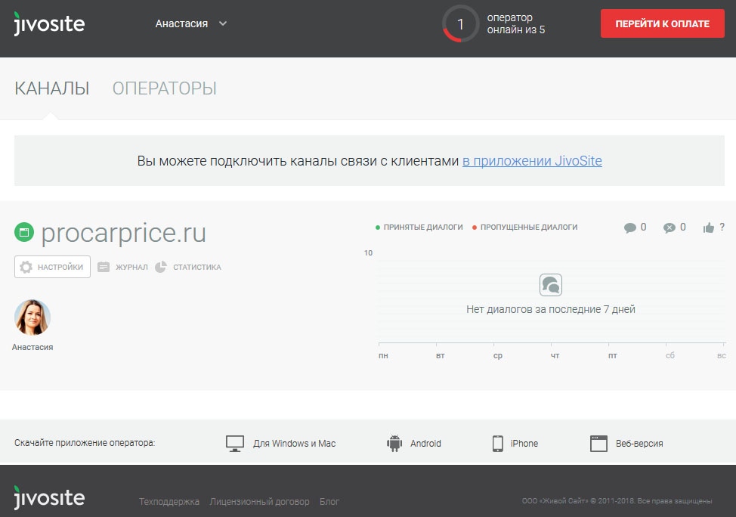Click Анастасия's operator avatar
The height and width of the screenshot is (517, 736).
[32, 317]
